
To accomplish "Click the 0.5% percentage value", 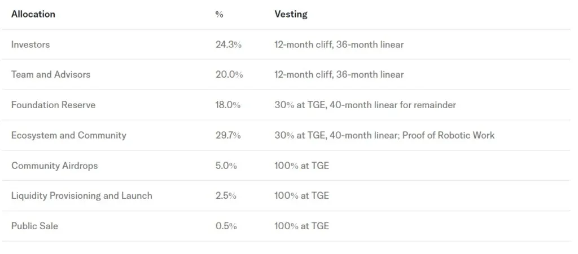I will (x=226, y=226).
